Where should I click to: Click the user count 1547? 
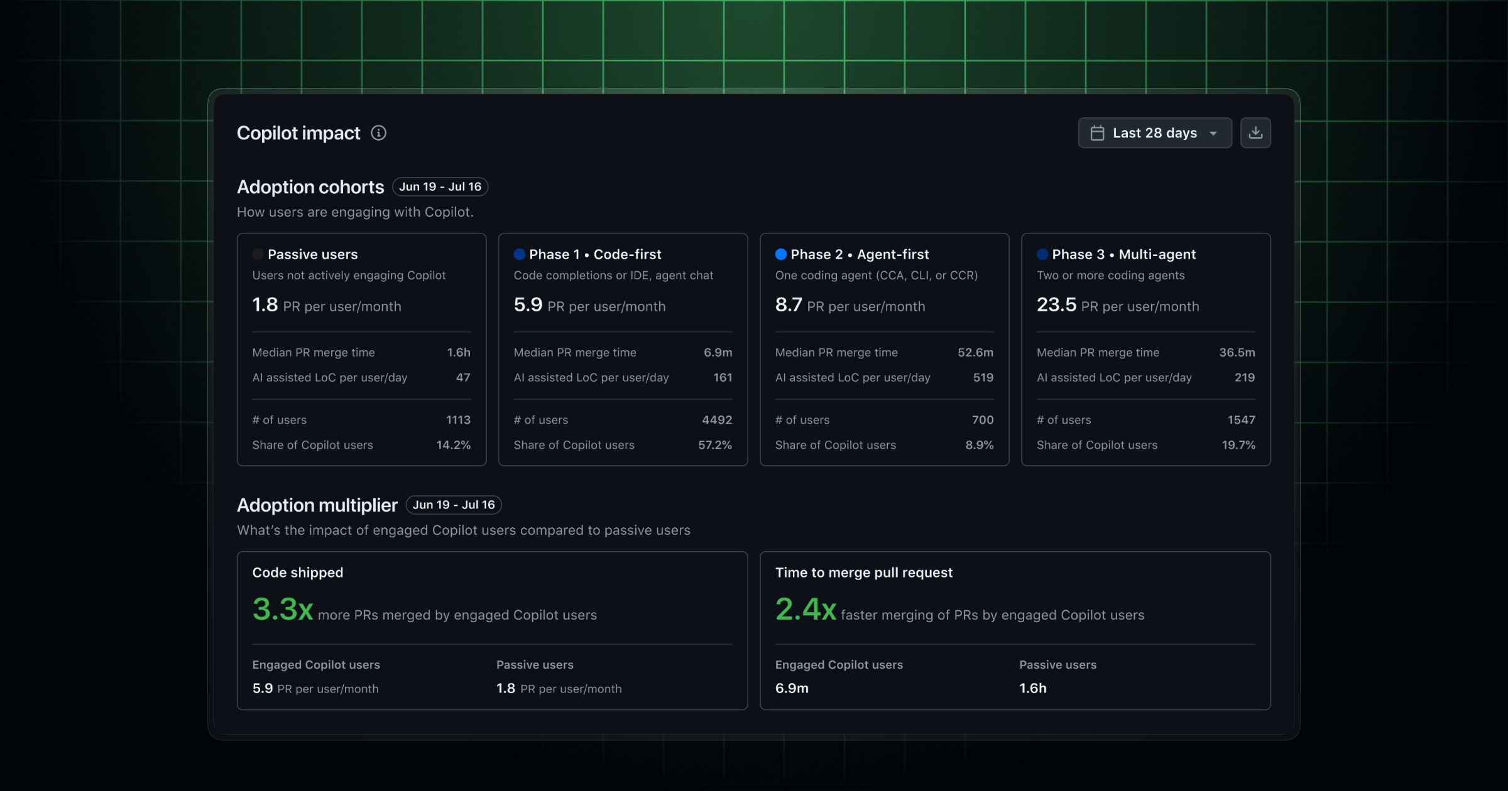tap(1242, 420)
